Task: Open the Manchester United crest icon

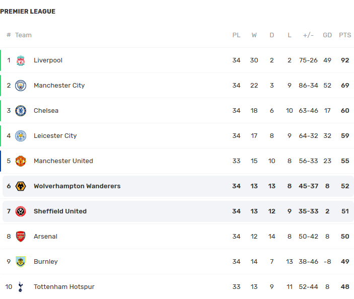Action: coord(21,161)
